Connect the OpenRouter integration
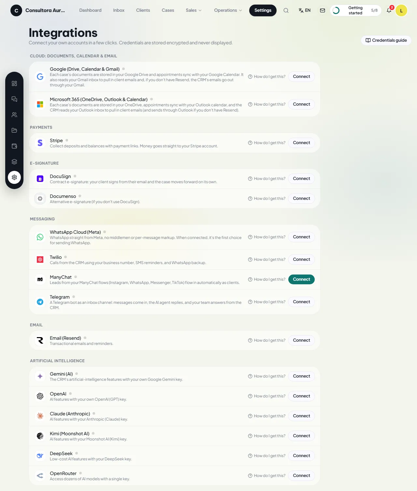Screen dimensions: 417x491 301,476
